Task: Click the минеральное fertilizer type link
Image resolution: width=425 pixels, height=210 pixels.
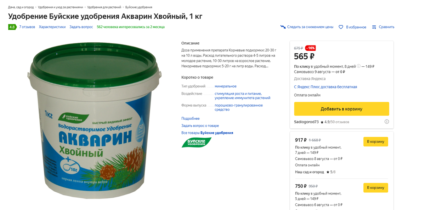Action: [226, 86]
